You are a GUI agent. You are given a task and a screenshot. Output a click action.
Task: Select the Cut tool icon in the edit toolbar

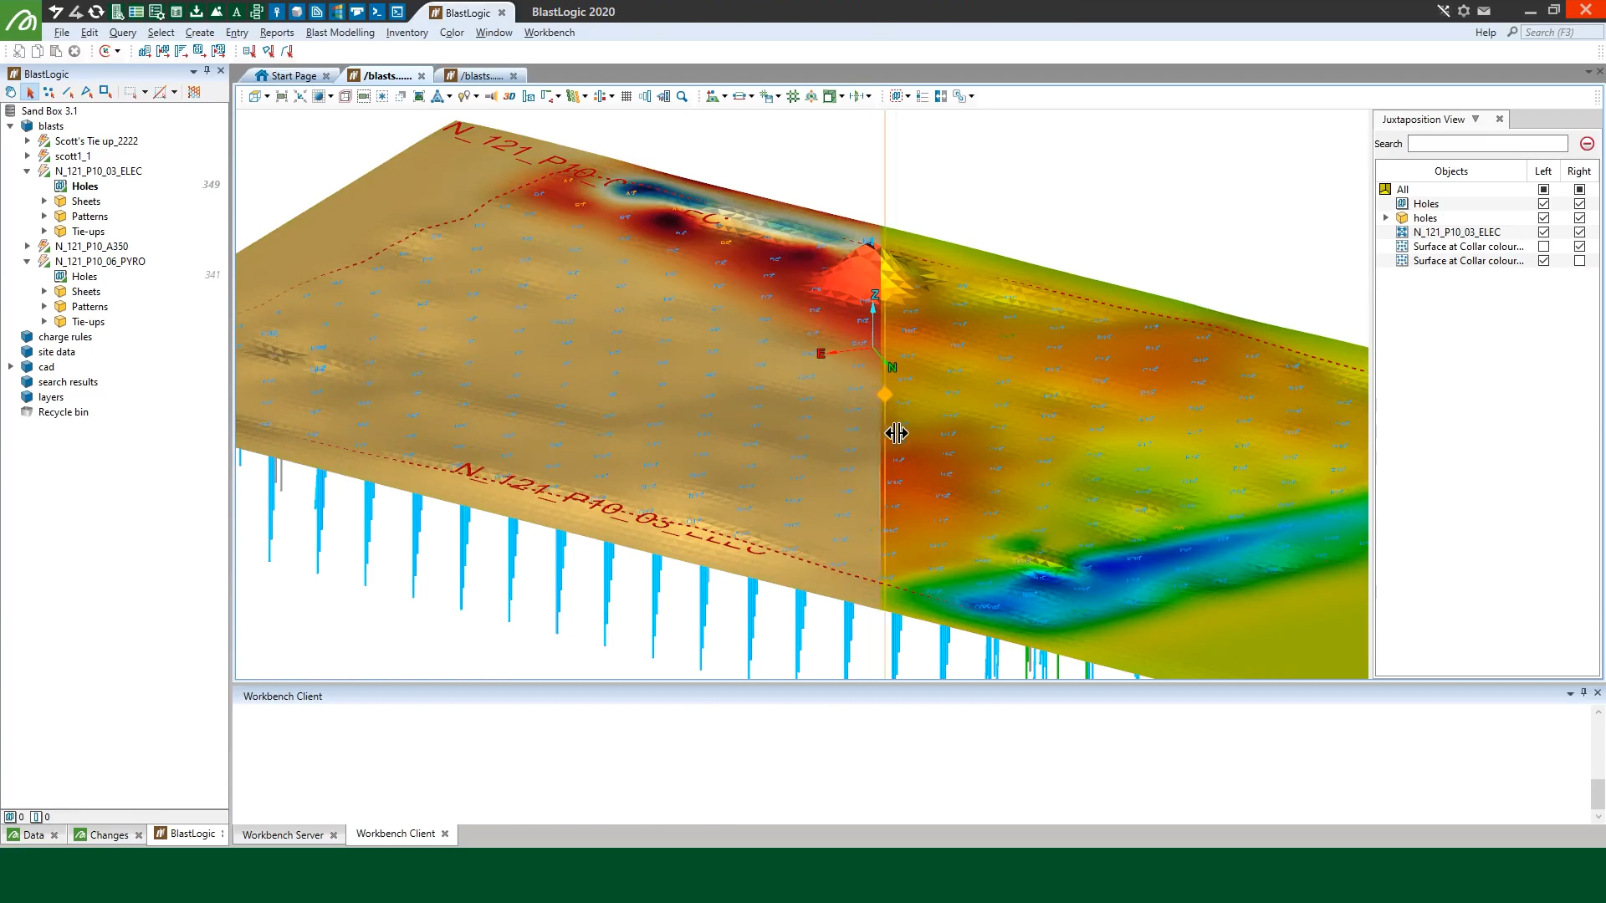[x=18, y=51]
